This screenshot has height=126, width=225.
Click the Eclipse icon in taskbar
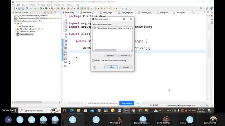127,111
